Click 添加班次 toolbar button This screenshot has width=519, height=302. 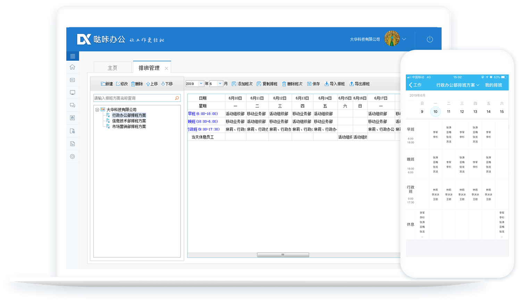tap(242, 84)
